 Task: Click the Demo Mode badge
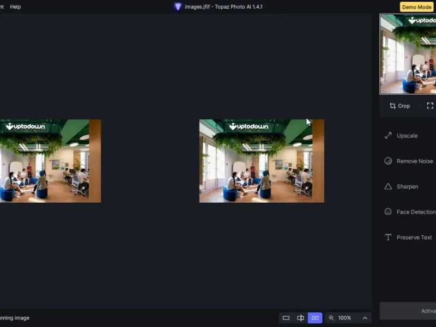pyautogui.click(x=416, y=7)
